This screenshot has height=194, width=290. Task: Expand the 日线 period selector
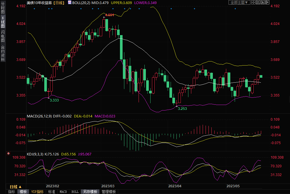coord(16,186)
